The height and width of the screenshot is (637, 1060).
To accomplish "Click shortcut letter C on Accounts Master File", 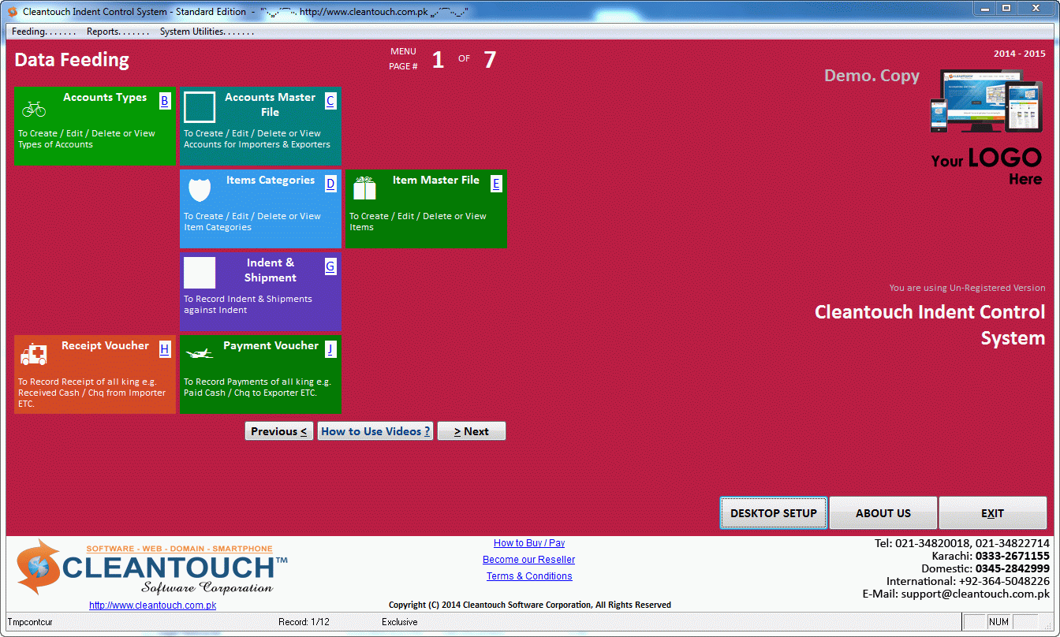I will tap(330, 100).
